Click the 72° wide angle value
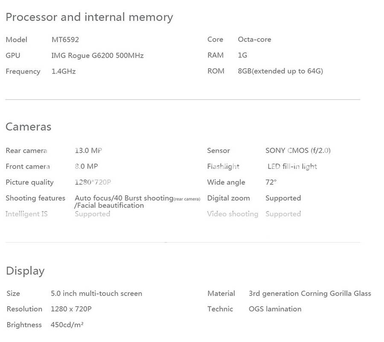384x342 pixels. [271, 182]
